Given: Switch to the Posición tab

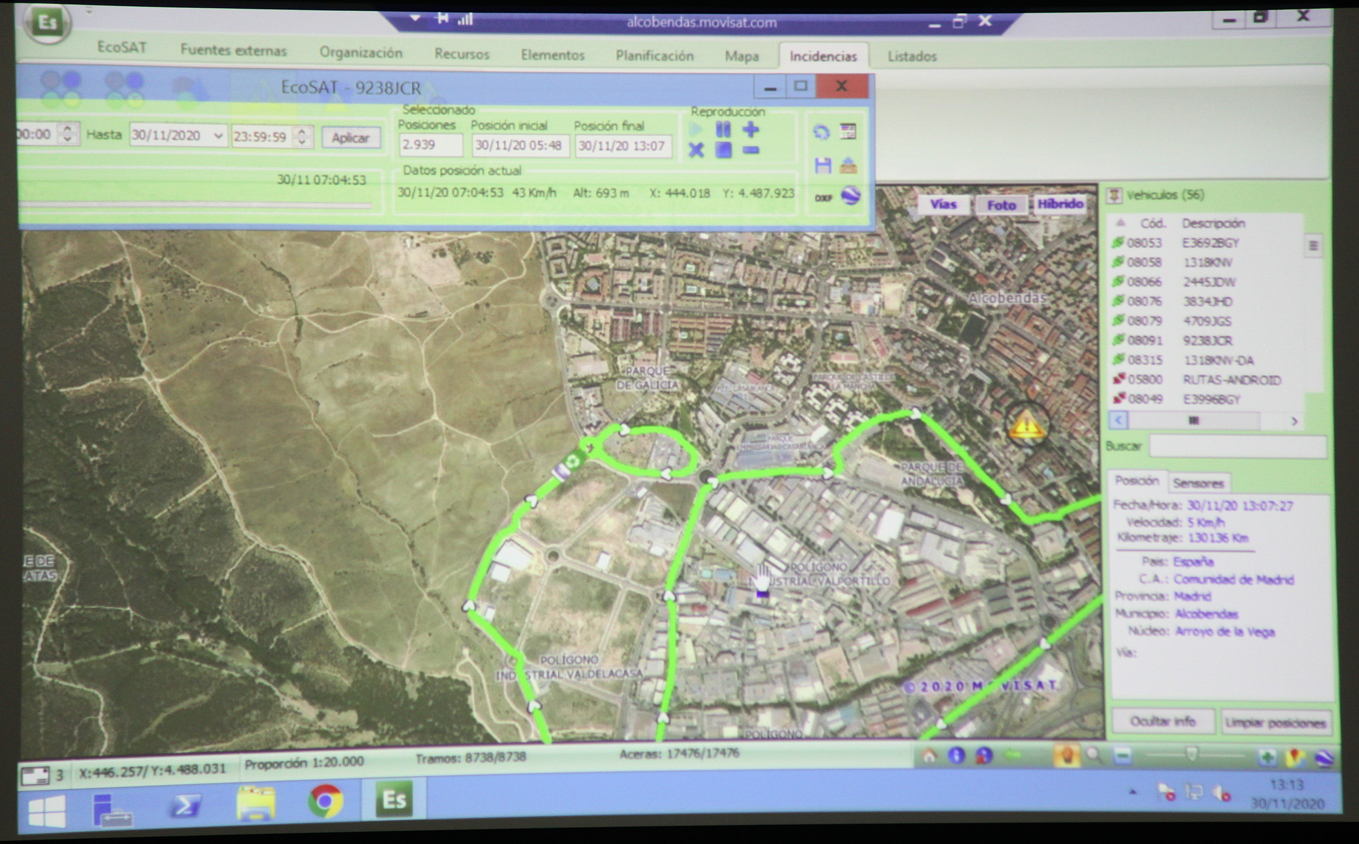Looking at the screenshot, I should point(1137,481).
